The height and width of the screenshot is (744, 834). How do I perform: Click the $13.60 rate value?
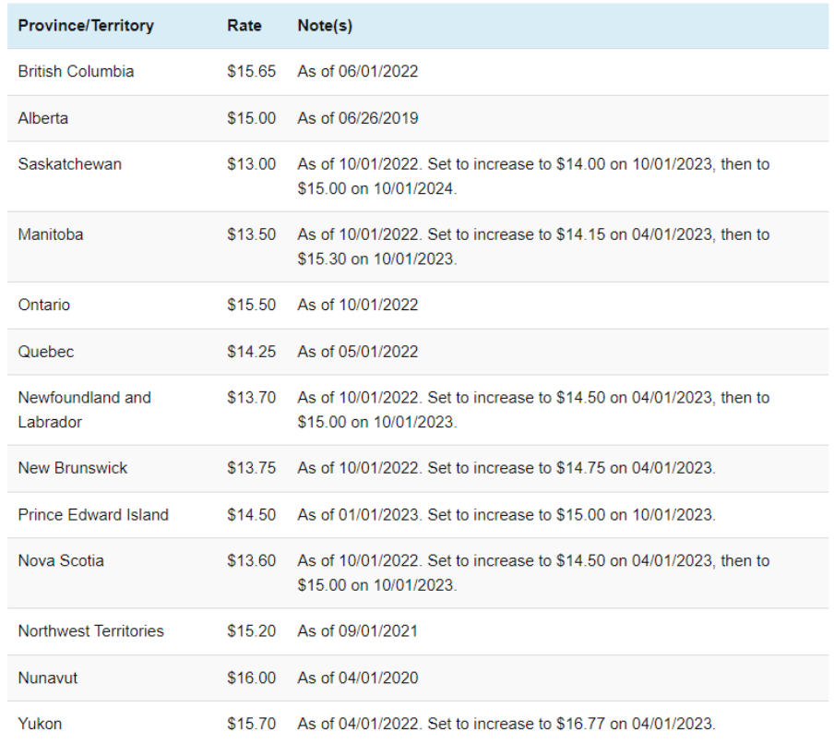(252, 560)
